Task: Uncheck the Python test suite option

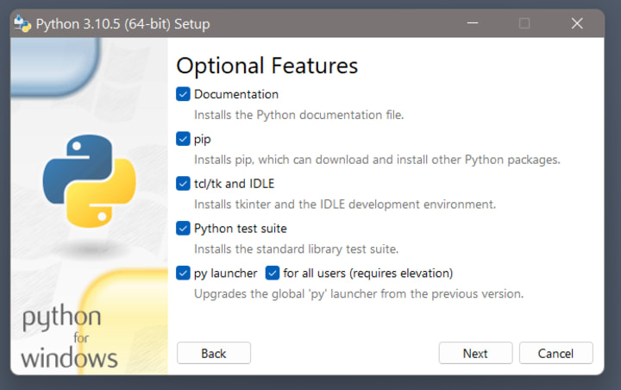Action: point(183,229)
